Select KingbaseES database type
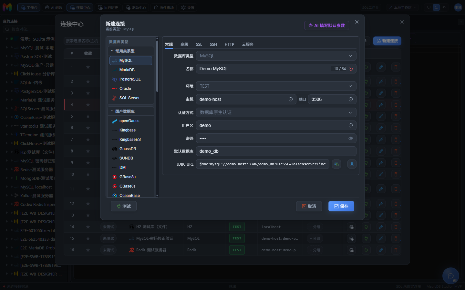Viewport: 465px width, 290px height. [x=131, y=140]
